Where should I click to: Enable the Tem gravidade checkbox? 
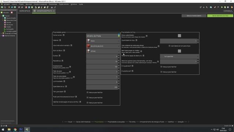coord(87,92)
